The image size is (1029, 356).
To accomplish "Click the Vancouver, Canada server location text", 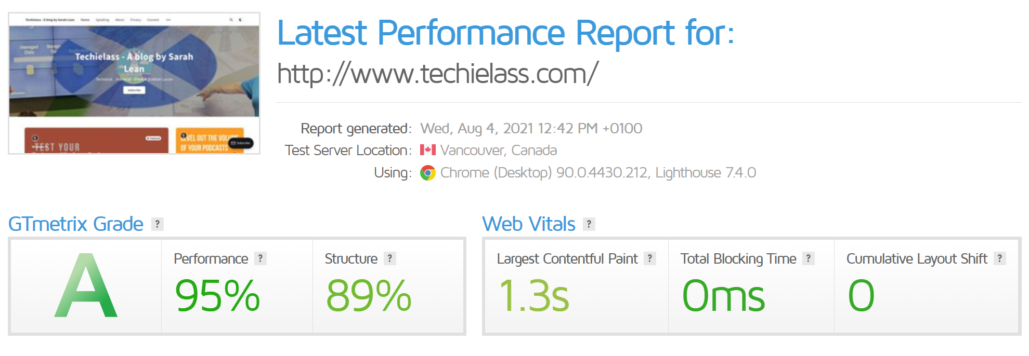I will pyautogui.click(x=499, y=150).
